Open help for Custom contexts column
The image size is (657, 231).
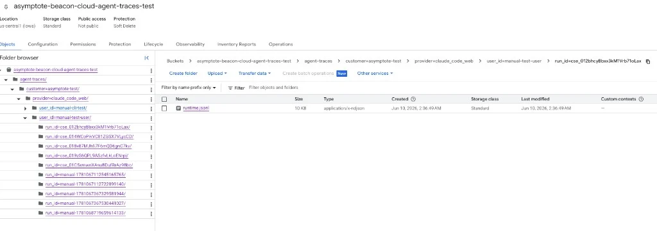pyautogui.click(x=641, y=99)
